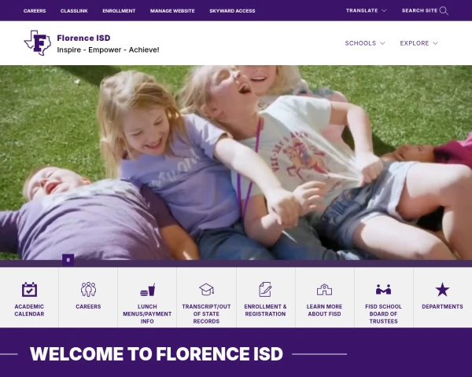
Task: Click the hero video of children on grass
Action: pos(236,163)
